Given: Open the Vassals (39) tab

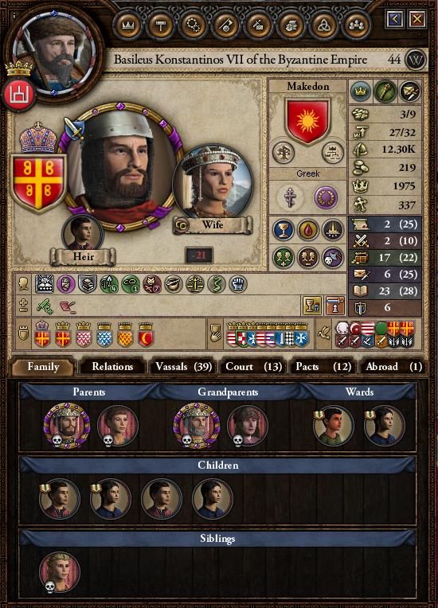Looking at the screenshot, I should pyautogui.click(x=183, y=366).
